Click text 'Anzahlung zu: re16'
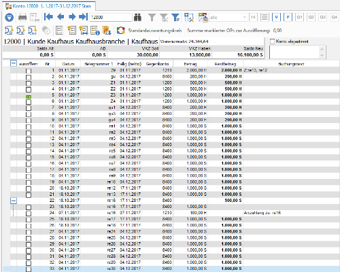This screenshot has width=340, height=272. point(262,213)
